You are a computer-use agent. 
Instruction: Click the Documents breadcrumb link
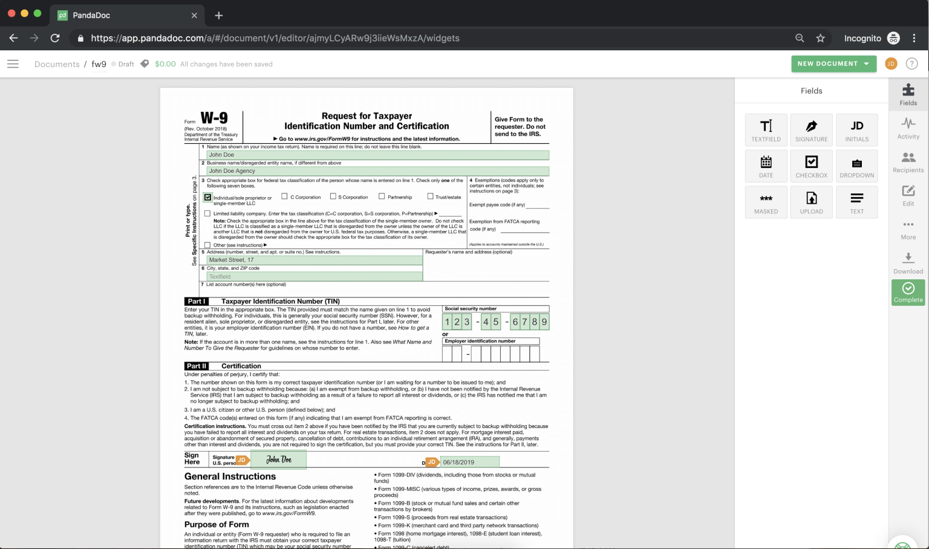57,63
